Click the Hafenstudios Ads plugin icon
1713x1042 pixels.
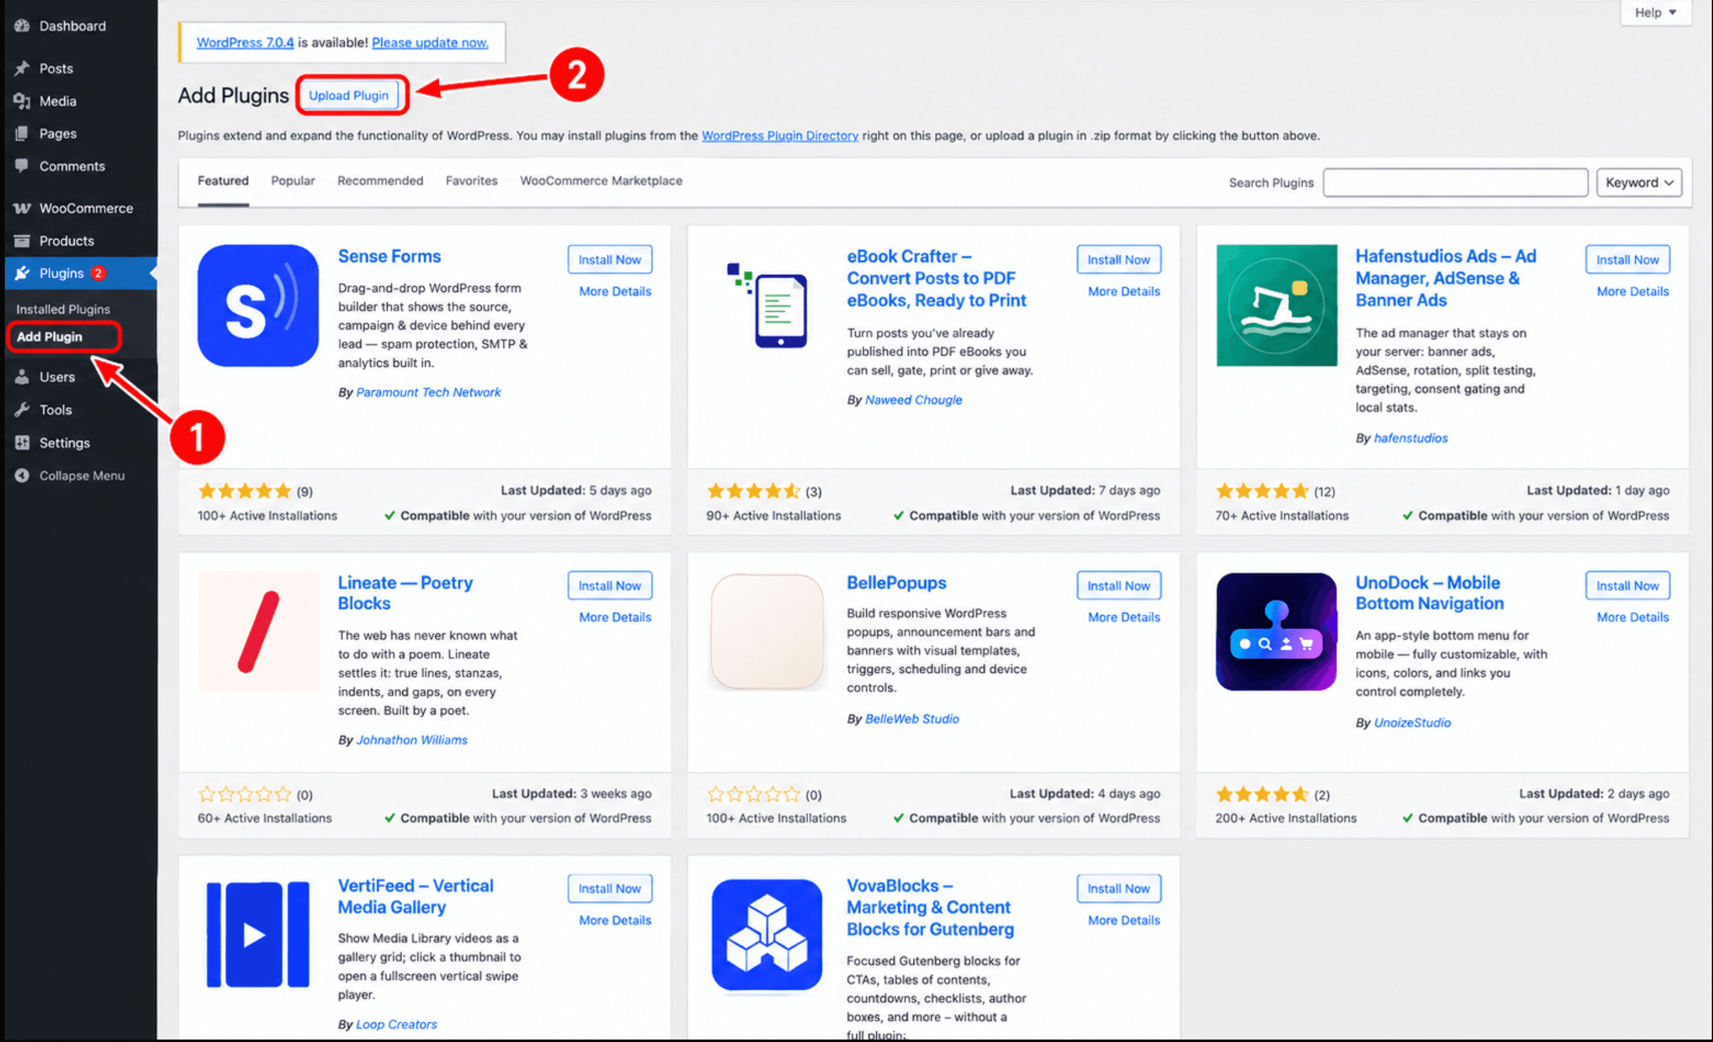1276,305
